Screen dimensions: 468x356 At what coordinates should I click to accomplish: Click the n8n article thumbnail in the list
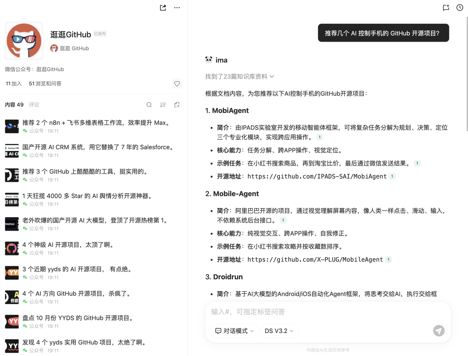(x=12, y=126)
